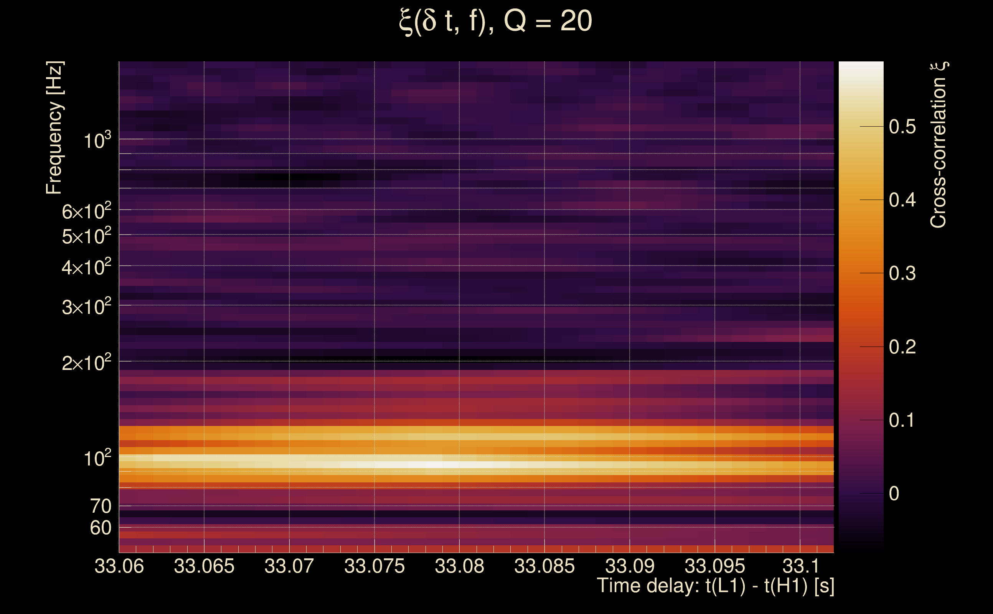Click the 33.095 x-axis tick label

(714, 566)
